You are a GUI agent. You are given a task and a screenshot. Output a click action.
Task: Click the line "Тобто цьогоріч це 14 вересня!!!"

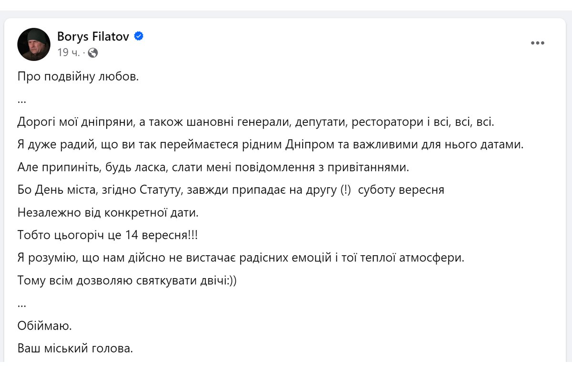[x=108, y=235]
